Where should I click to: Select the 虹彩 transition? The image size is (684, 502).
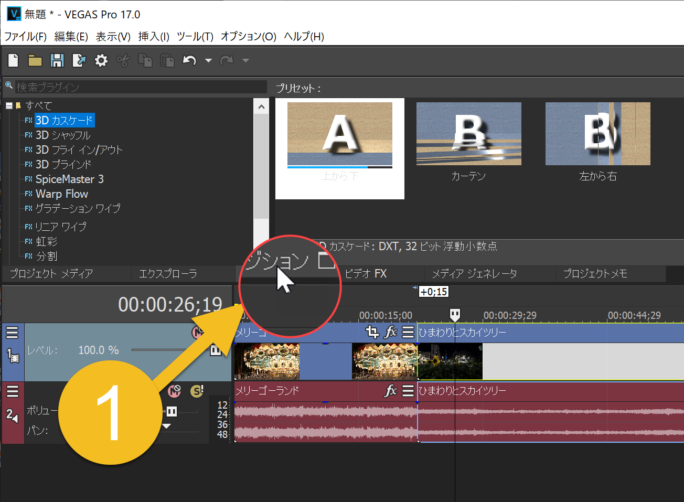click(x=47, y=241)
